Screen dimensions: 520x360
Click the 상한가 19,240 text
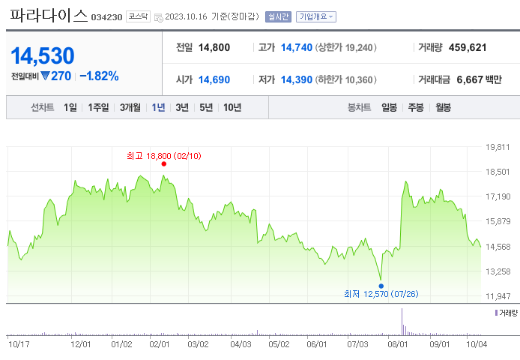coord(345,47)
